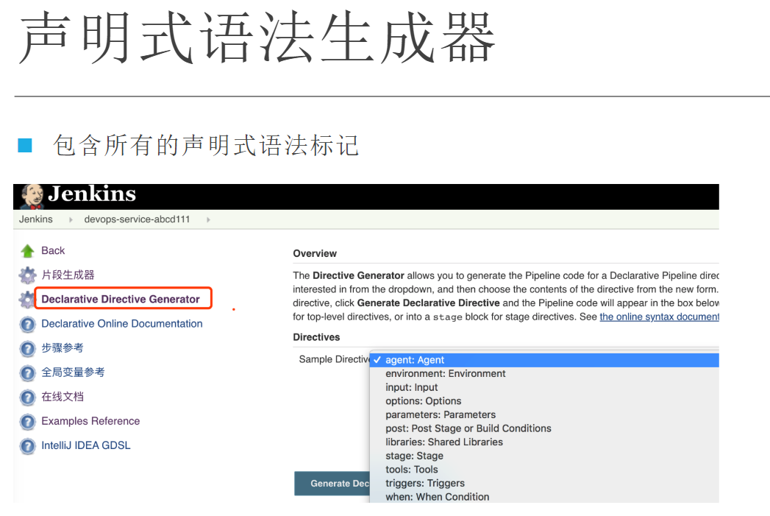Click the help icon beside 全局变量参考

click(x=27, y=373)
